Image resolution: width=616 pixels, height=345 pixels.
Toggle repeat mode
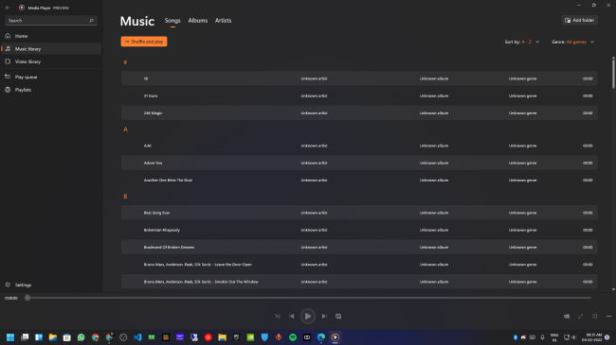(338, 317)
